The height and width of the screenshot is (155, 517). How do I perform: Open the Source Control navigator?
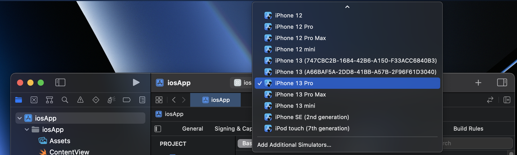pos(34,100)
